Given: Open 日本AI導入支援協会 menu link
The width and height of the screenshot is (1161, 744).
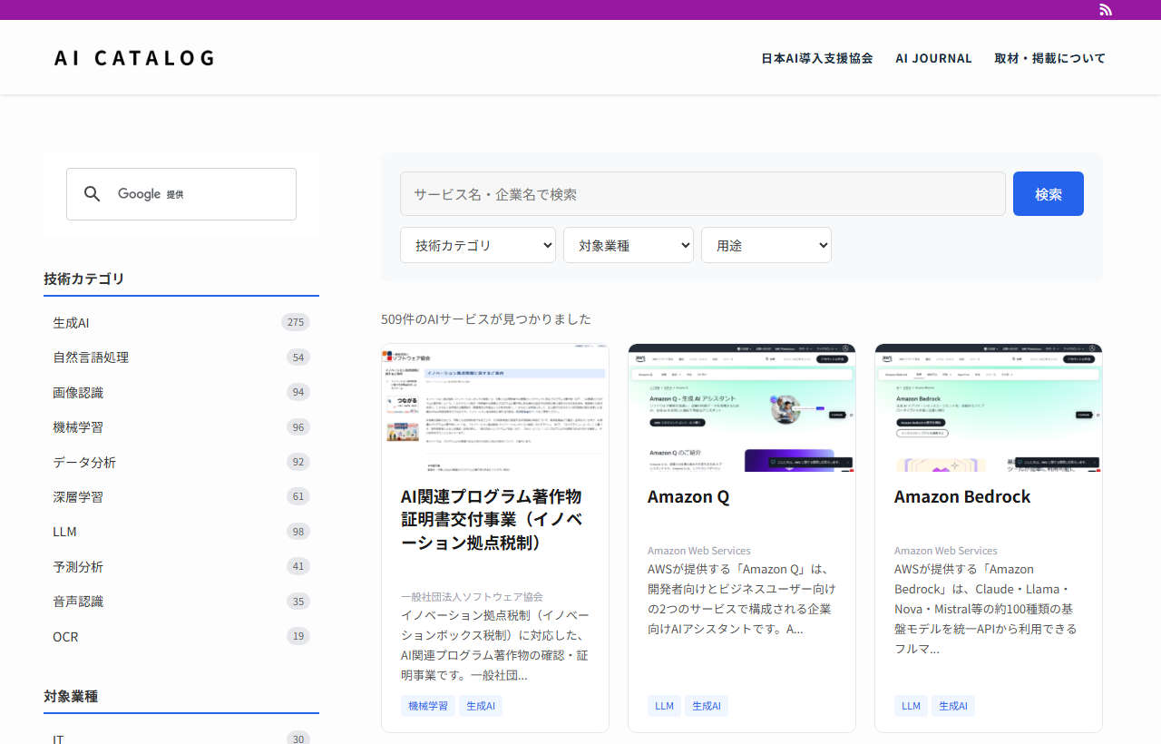Looking at the screenshot, I should click(x=817, y=58).
